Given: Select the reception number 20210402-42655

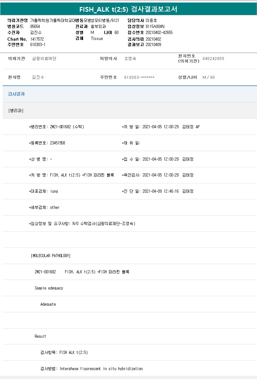Looking at the screenshot, I should click(159, 32).
